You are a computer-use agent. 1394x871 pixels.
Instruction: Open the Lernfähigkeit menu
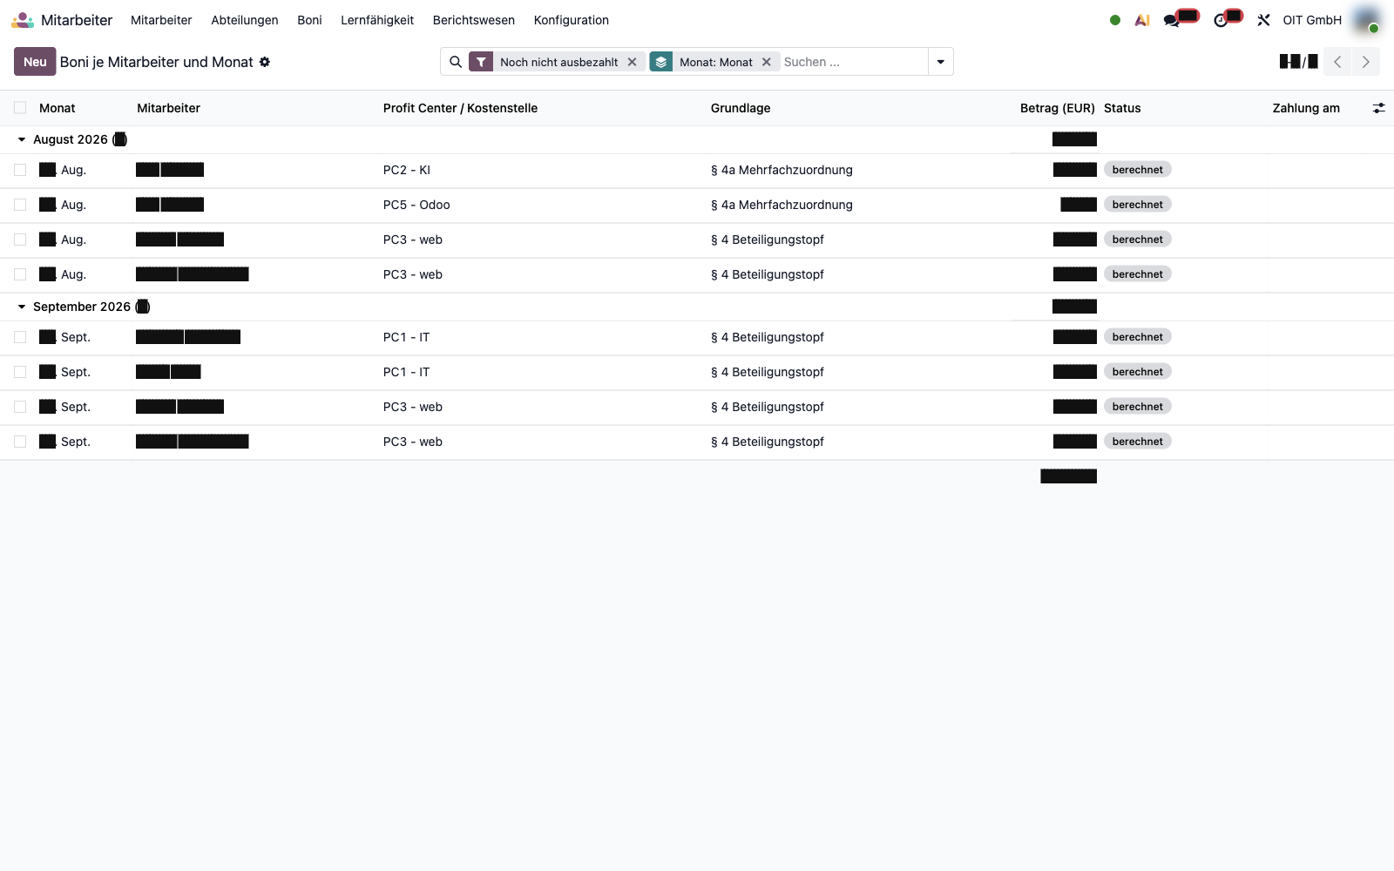click(377, 20)
